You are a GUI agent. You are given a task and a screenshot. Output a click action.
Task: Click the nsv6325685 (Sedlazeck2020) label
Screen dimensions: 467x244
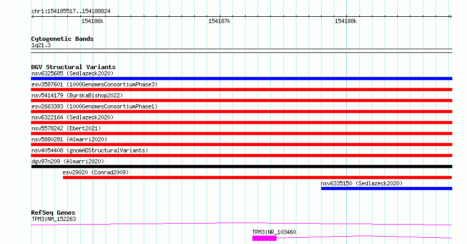[72, 73]
